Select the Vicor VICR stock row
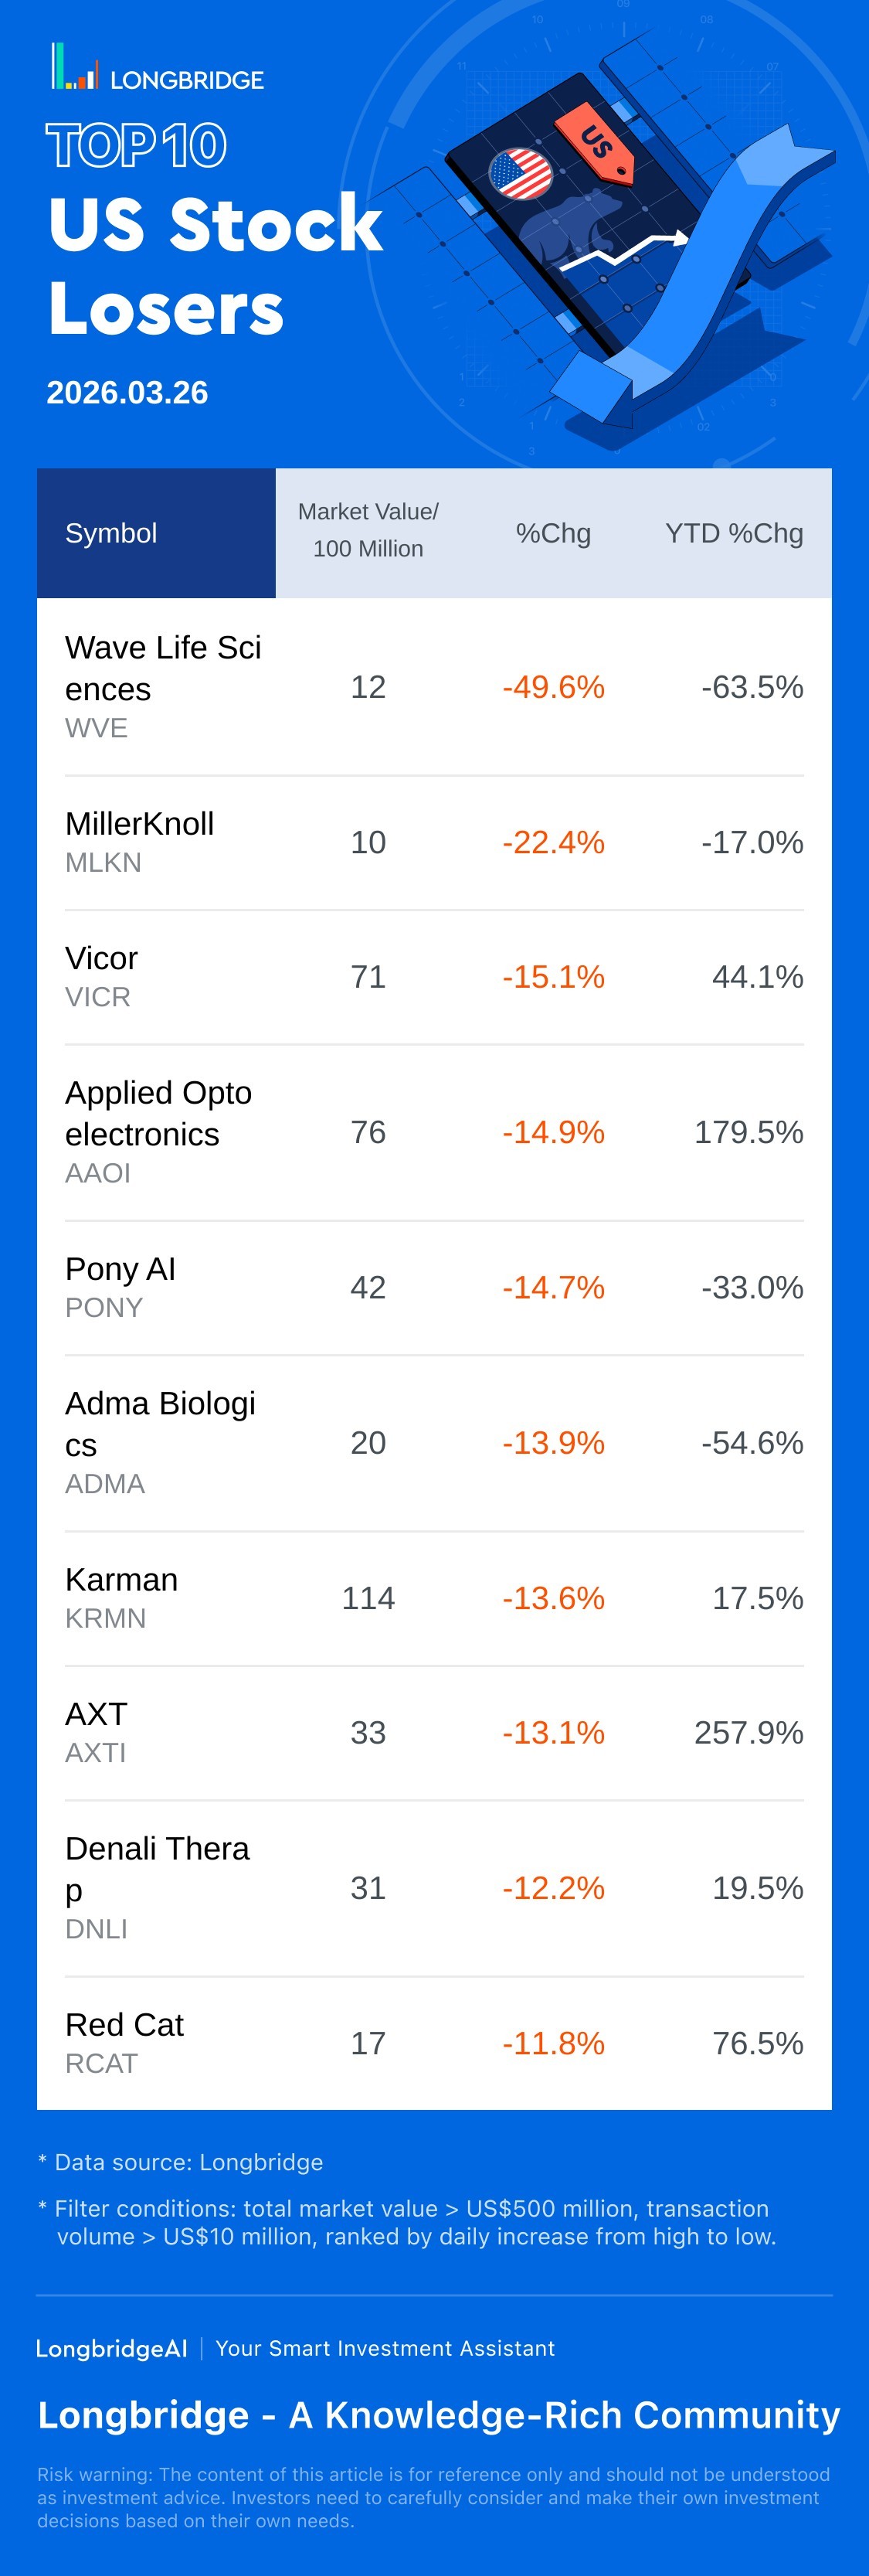Screen dimensions: 869x2576 pyautogui.click(x=101, y=976)
